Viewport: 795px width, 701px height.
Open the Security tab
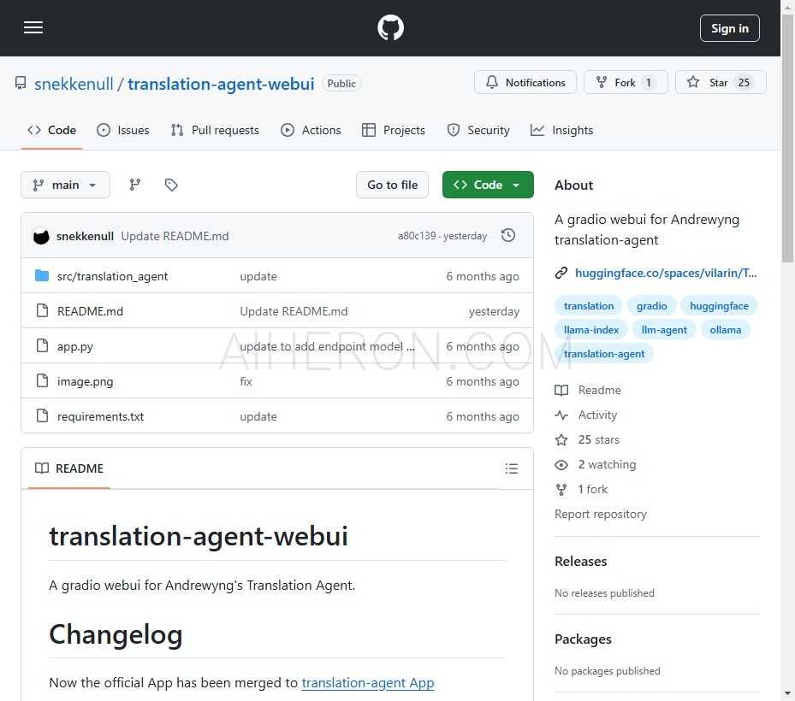point(478,130)
